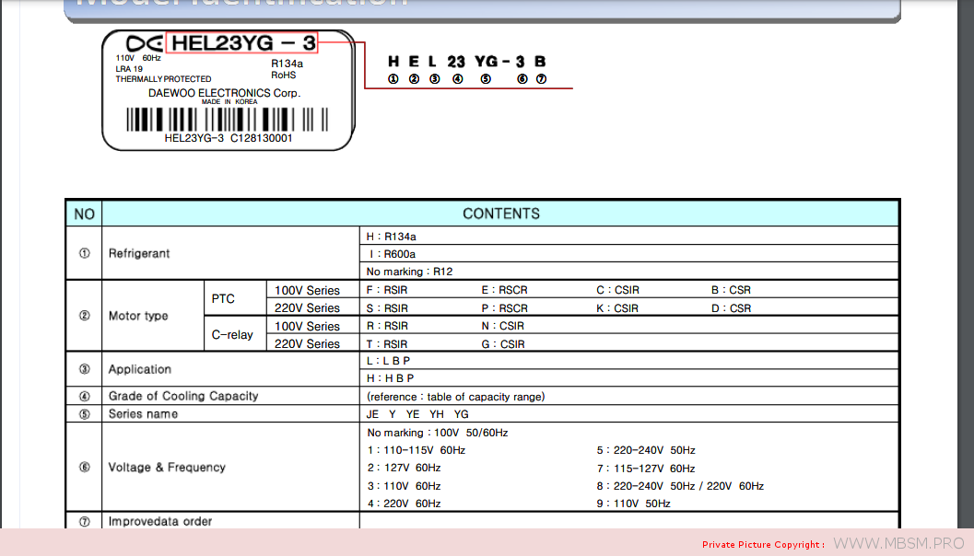Click the Grade of Cooling Capacity label
This screenshot has width=974, height=556.
point(183,396)
